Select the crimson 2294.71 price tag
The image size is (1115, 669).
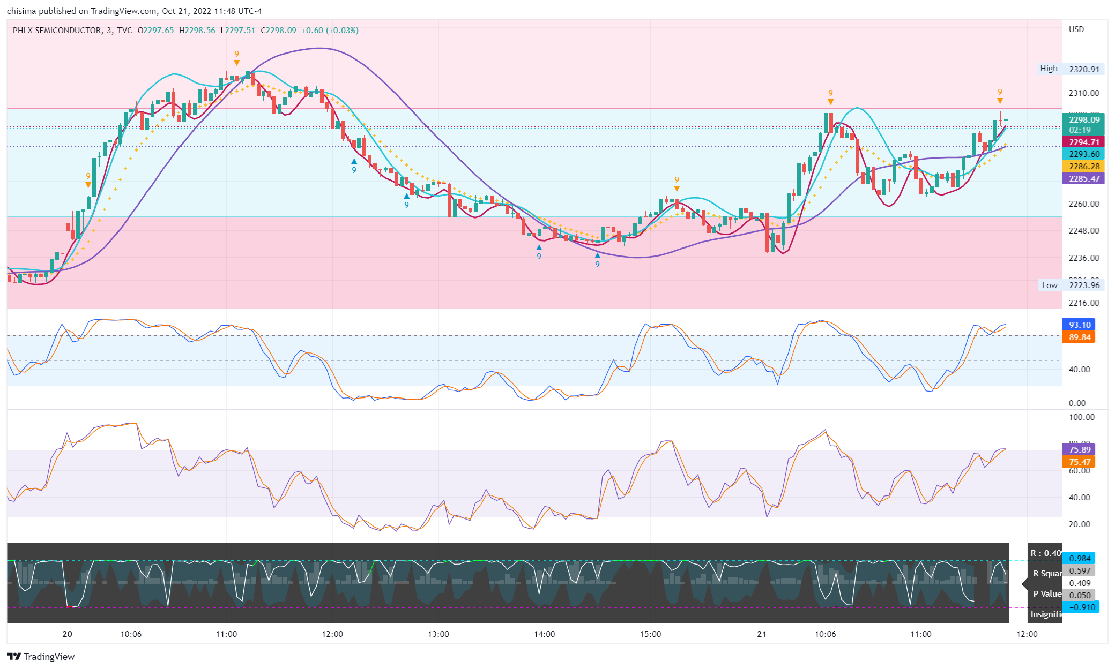[1083, 142]
